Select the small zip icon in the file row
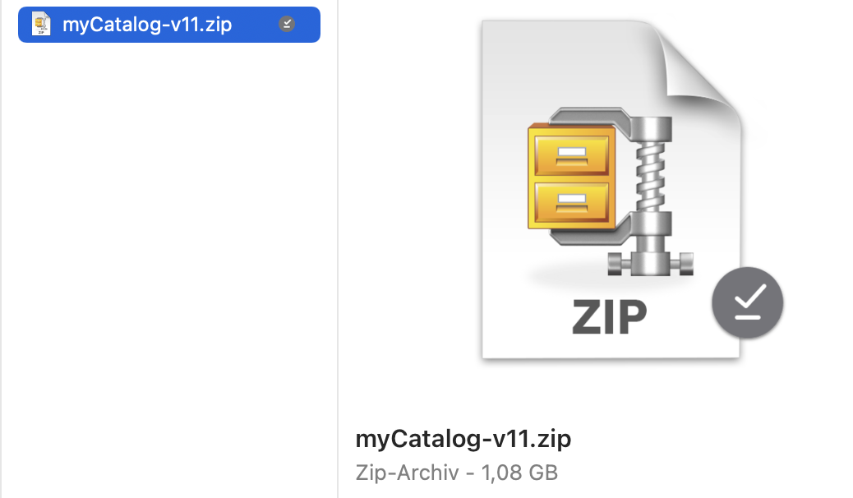The width and height of the screenshot is (853, 498). (41, 25)
